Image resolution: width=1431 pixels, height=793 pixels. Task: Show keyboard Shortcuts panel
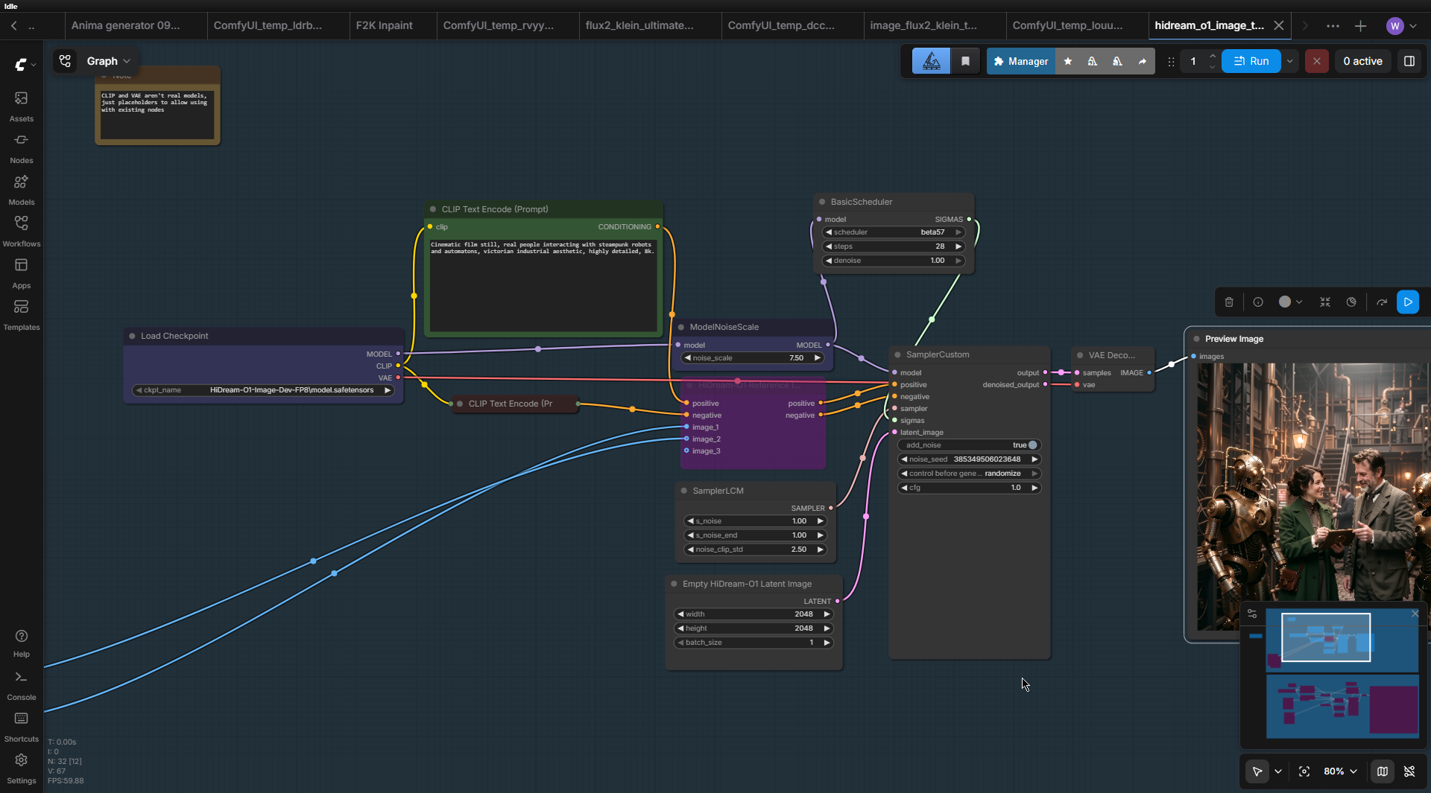coord(21,727)
